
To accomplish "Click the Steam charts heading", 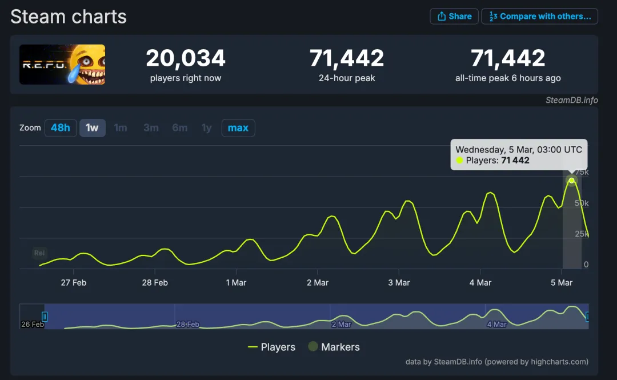I will point(69,17).
